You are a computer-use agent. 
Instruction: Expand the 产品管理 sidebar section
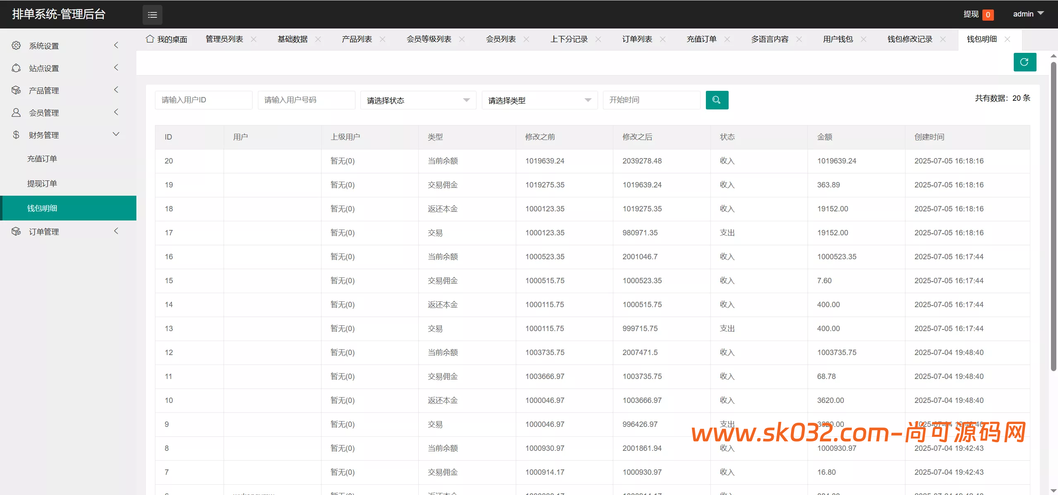click(66, 90)
